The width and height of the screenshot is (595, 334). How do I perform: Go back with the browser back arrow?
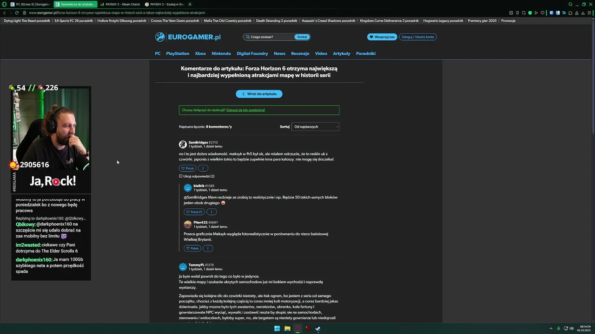tap(4, 13)
